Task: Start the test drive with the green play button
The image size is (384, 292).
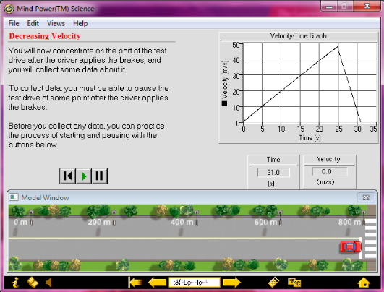Action: click(83, 176)
